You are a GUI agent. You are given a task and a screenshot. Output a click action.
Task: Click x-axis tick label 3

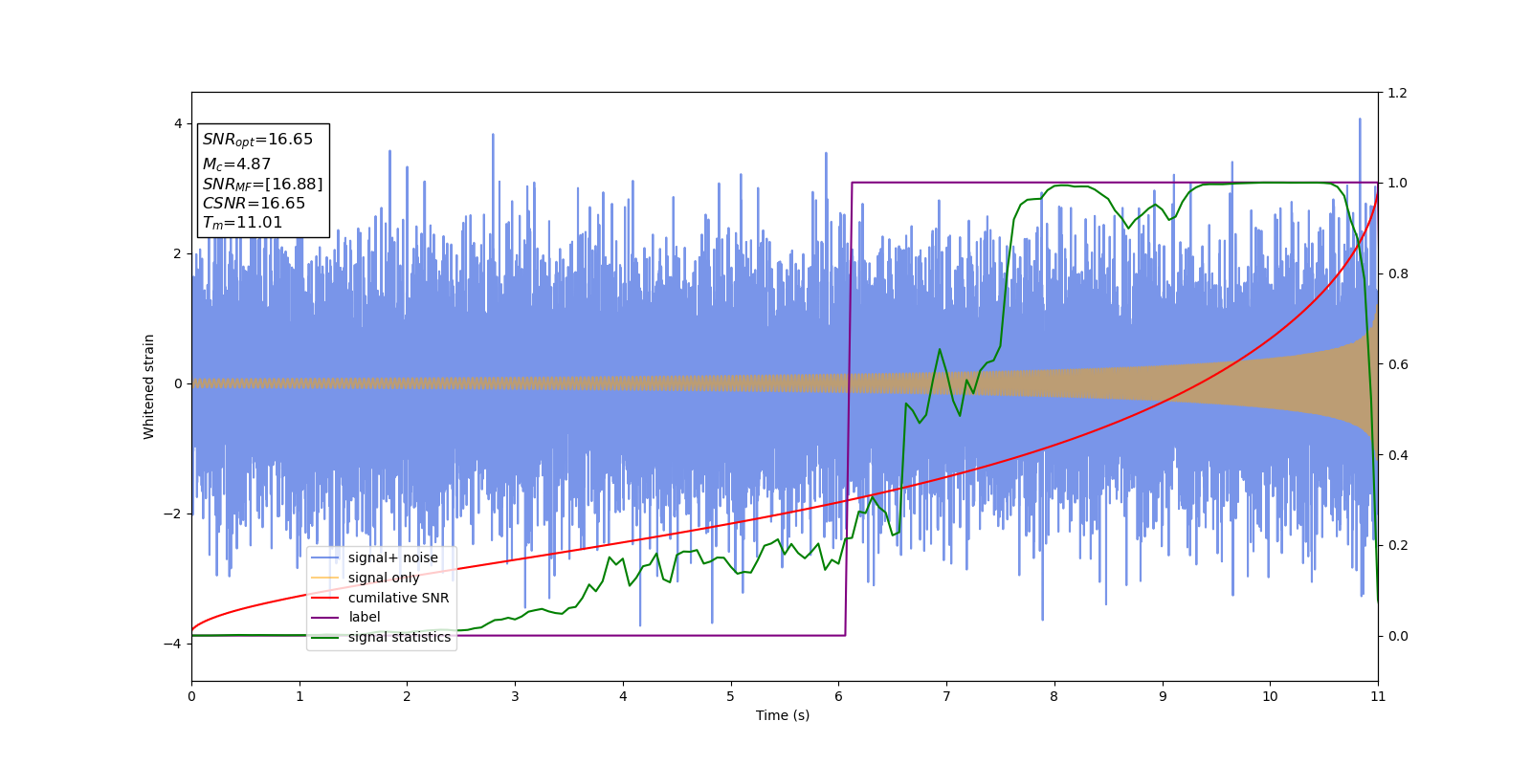pyautogui.click(x=515, y=696)
